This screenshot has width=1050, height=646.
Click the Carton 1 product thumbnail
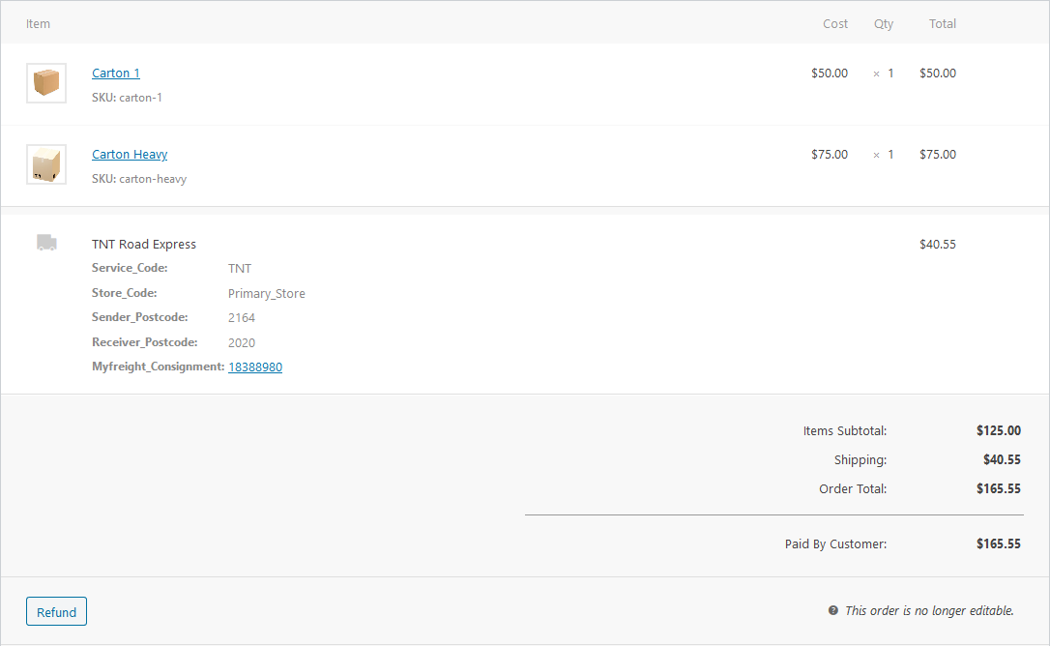[x=45, y=82]
